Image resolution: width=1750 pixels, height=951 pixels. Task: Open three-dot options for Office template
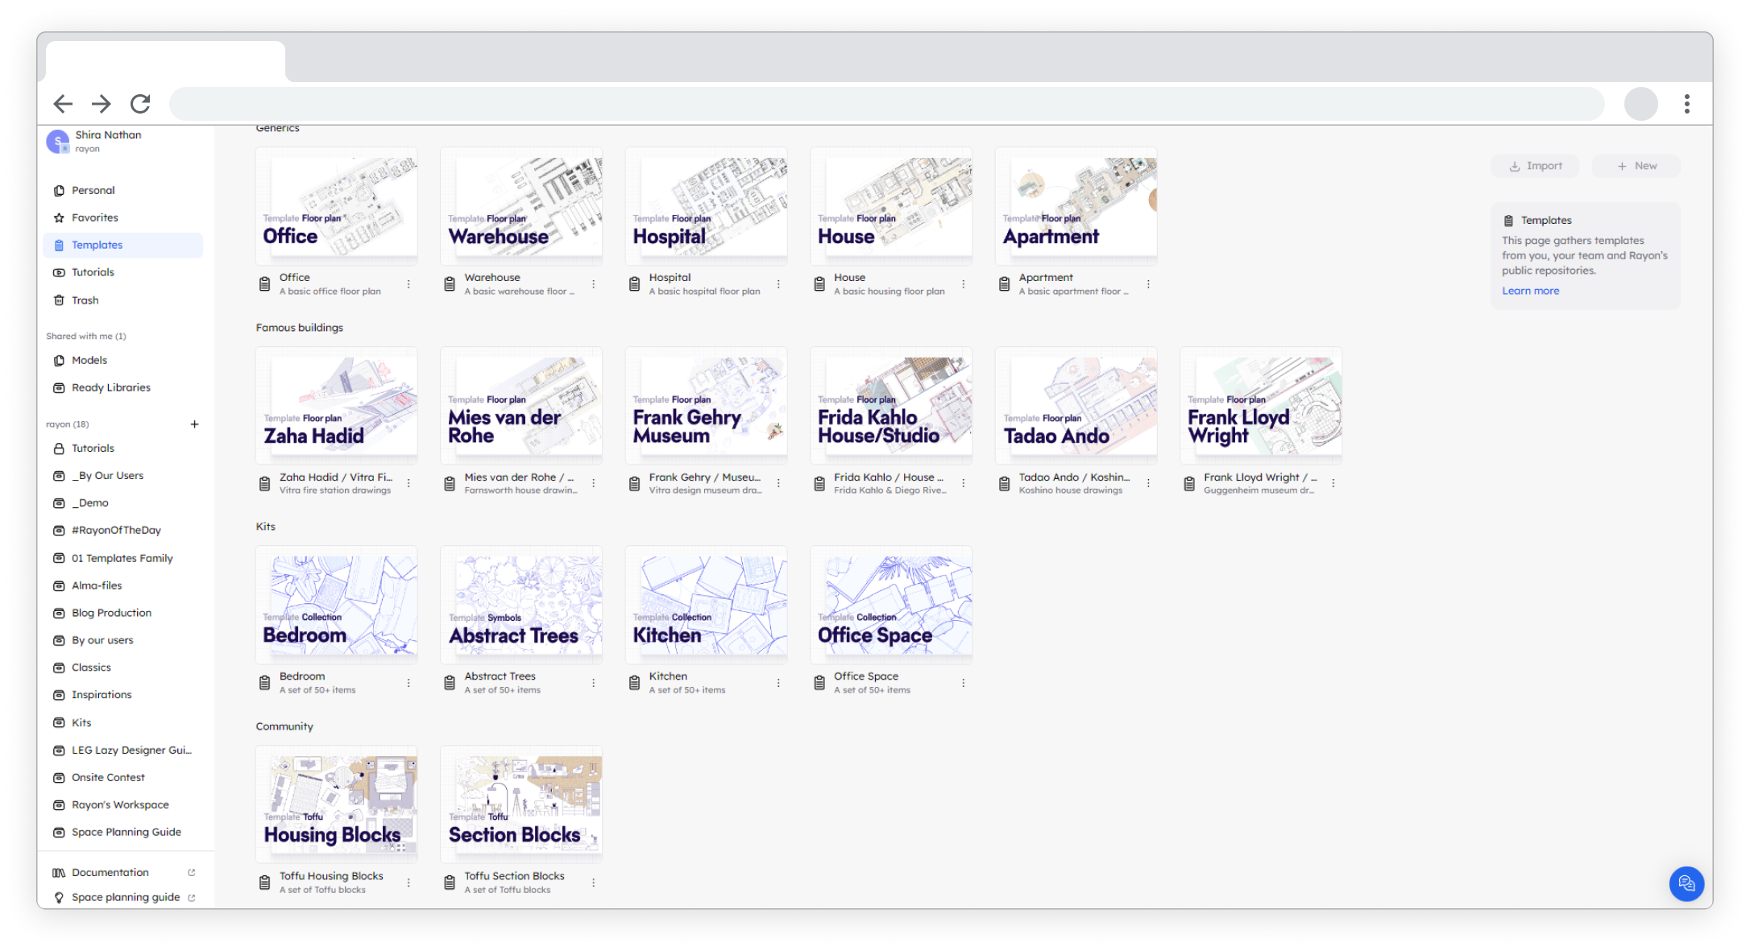coord(408,284)
